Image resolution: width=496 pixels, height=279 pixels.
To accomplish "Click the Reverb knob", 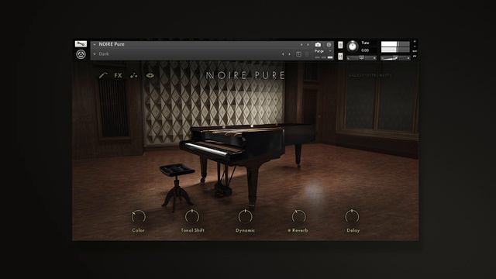I will (298, 217).
